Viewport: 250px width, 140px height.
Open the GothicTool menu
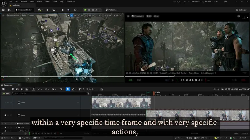pos(70,2)
